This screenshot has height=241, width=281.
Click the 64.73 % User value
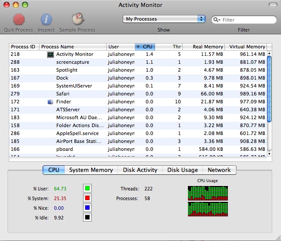(60, 189)
